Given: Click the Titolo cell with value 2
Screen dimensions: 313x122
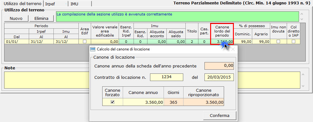Looking at the screenshot, I should coord(192,42).
